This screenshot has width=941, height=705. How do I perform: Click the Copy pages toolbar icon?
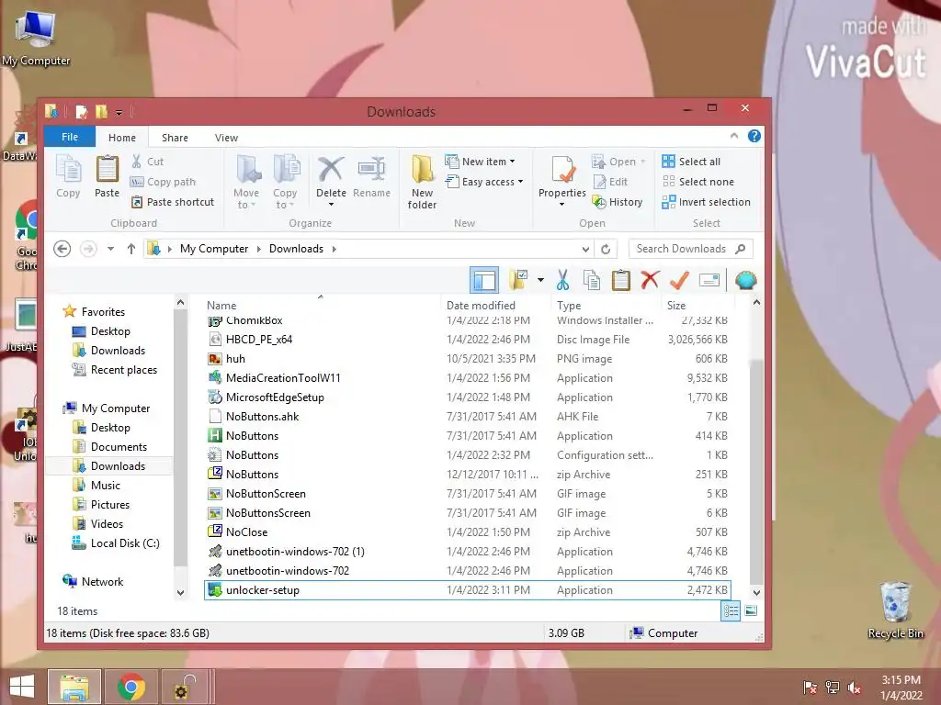[592, 280]
